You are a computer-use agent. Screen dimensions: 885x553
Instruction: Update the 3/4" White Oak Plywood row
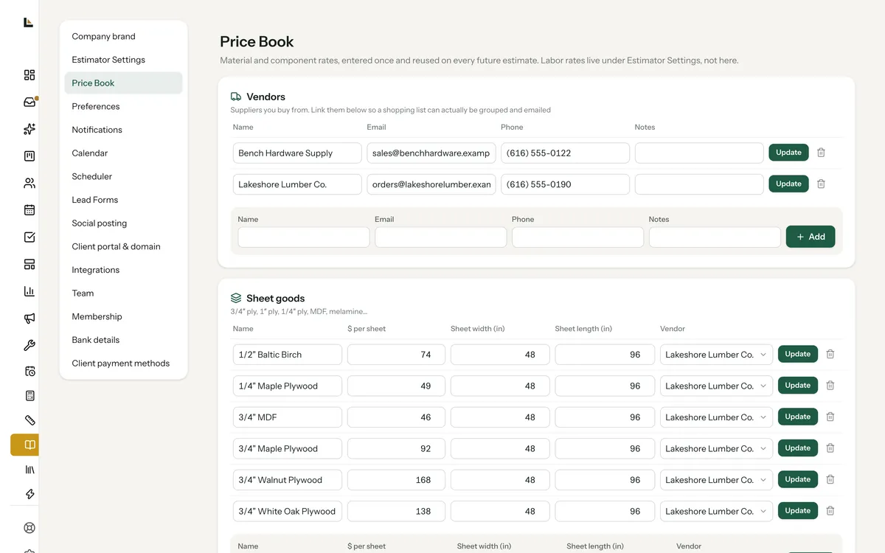click(x=798, y=511)
